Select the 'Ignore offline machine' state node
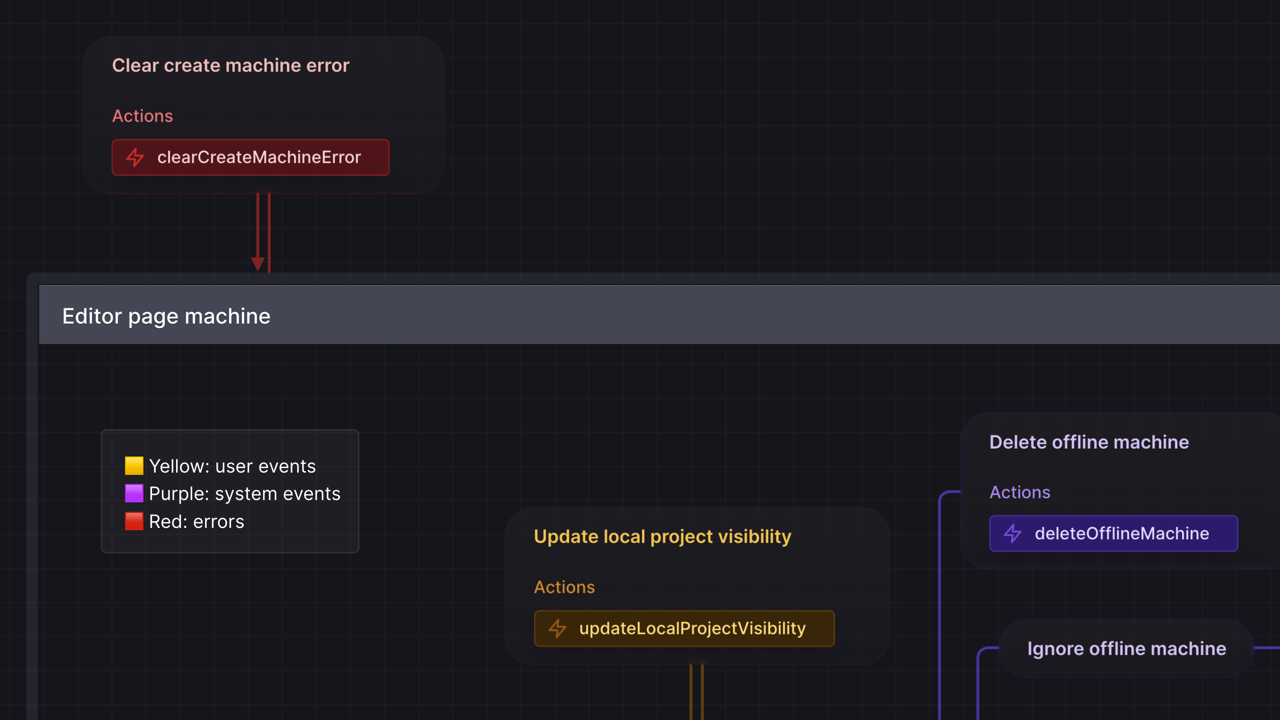The width and height of the screenshot is (1280, 720). click(x=1127, y=648)
